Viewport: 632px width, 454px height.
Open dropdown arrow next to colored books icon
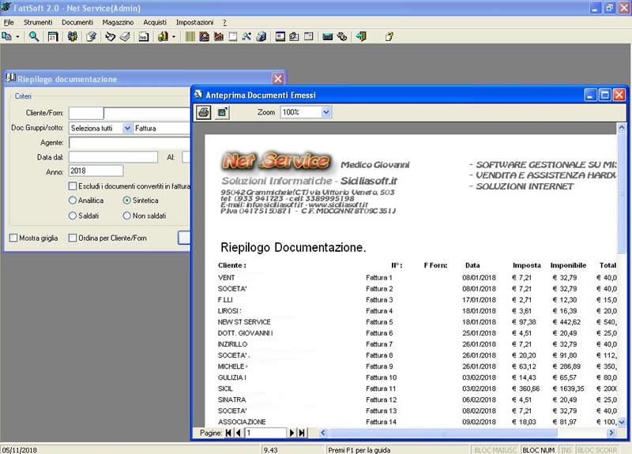click(174, 36)
